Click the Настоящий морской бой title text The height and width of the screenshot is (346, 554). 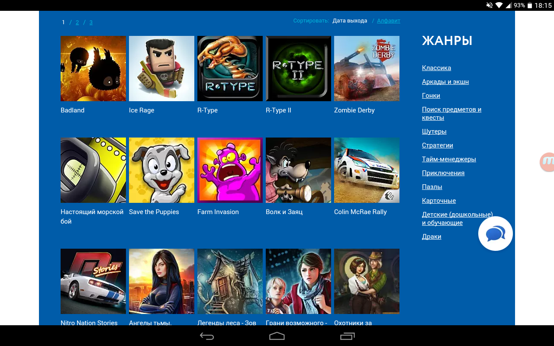point(92,217)
